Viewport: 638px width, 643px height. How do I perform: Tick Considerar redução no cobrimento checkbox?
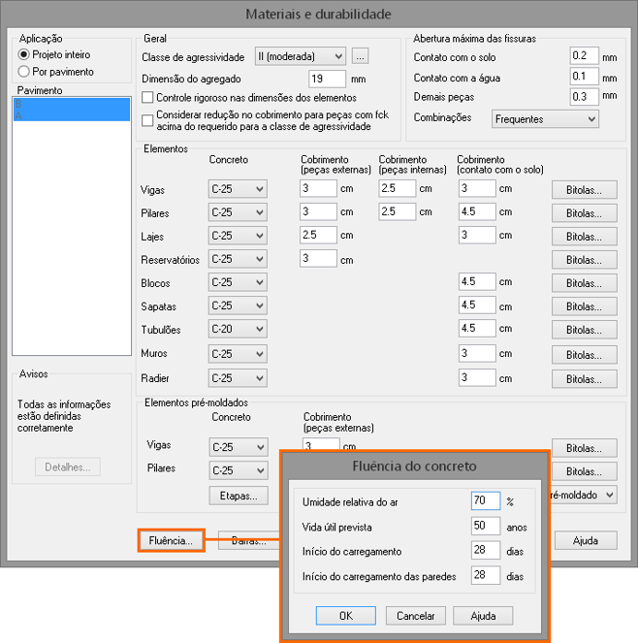tap(148, 115)
